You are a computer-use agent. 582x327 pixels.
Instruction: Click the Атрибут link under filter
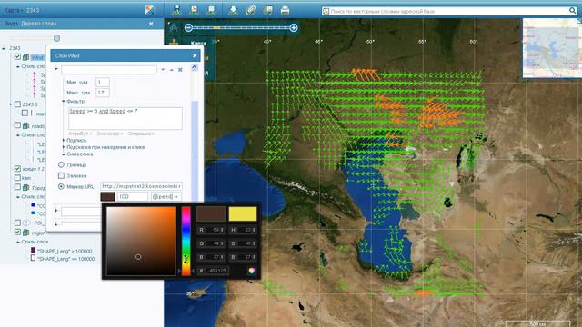[80, 134]
